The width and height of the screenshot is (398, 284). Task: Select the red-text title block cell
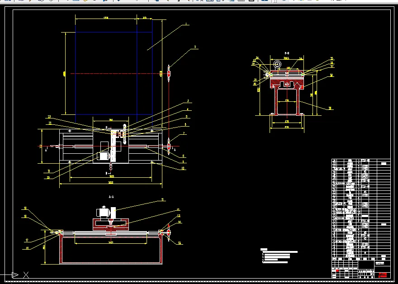[383, 275]
